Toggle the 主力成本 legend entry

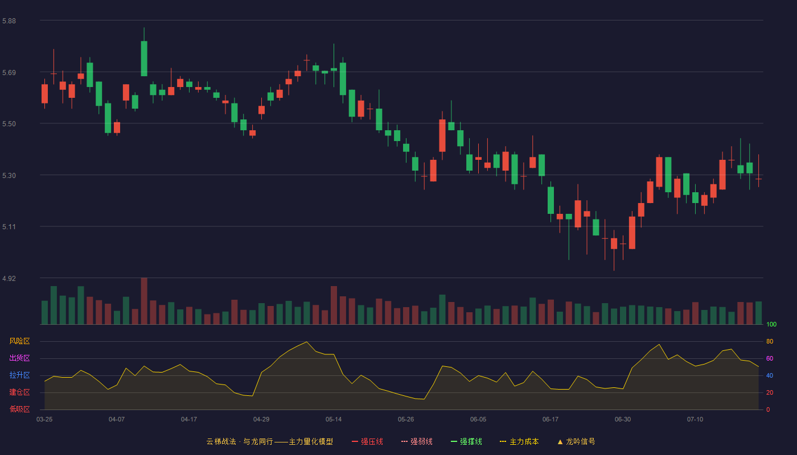point(519,441)
